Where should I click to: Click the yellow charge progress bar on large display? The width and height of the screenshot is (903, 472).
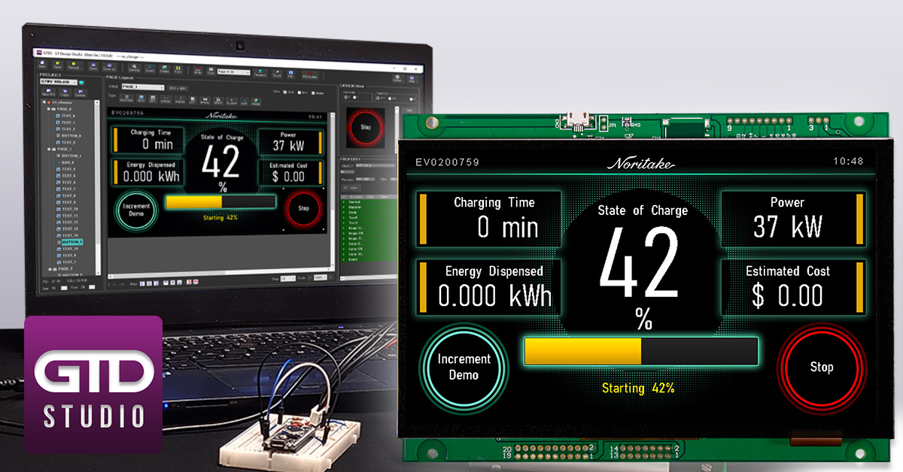582,351
